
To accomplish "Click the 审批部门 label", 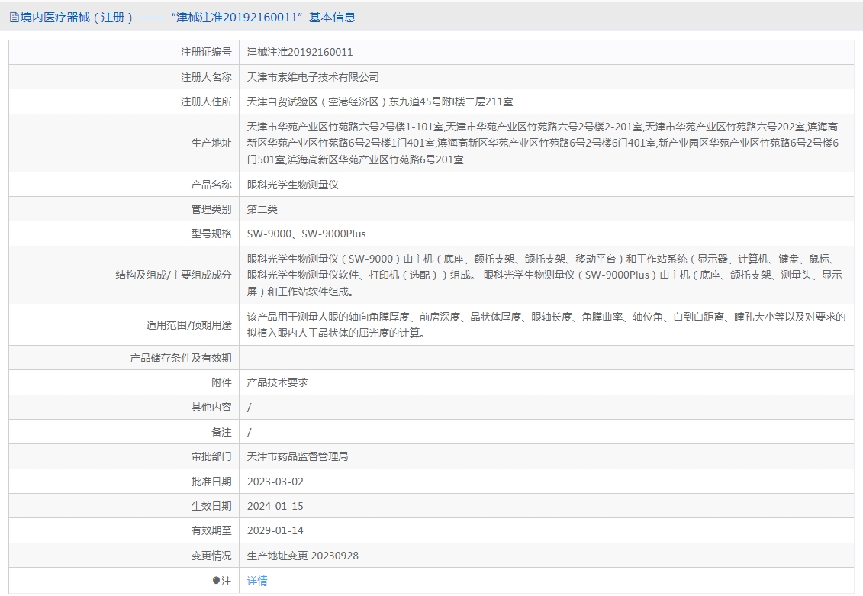I will tap(211, 457).
